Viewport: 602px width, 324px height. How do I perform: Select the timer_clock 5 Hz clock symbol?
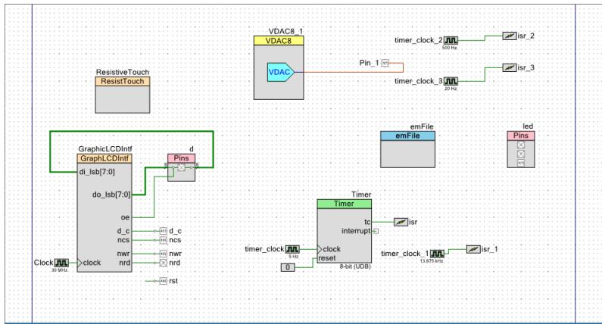(292, 248)
